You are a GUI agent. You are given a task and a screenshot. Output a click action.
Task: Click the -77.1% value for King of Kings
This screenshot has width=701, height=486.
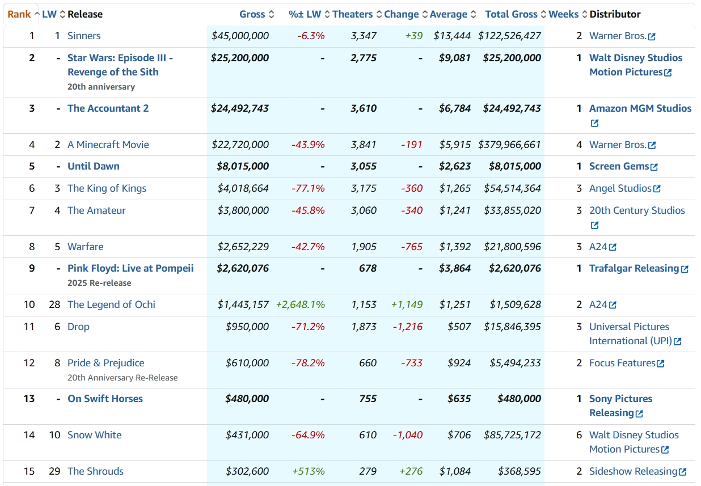[x=308, y=188]
